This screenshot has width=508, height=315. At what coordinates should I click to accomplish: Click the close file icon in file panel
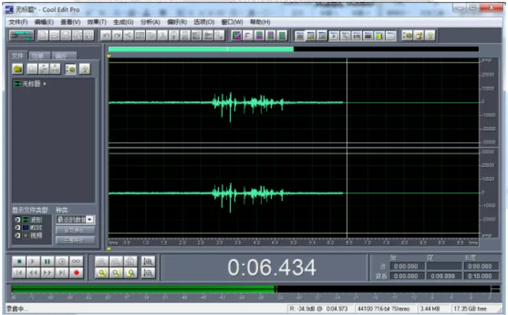tap(32, 69)
